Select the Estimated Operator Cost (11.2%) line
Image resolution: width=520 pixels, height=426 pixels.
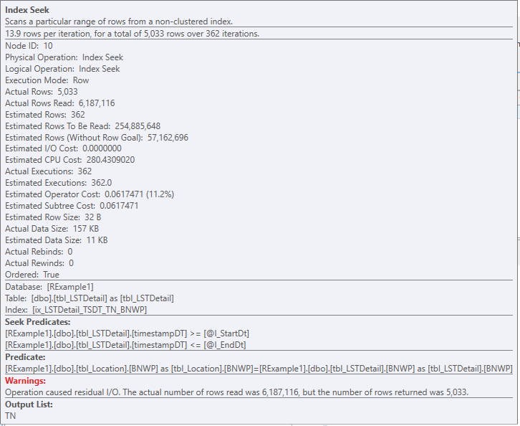click(90, 194)
